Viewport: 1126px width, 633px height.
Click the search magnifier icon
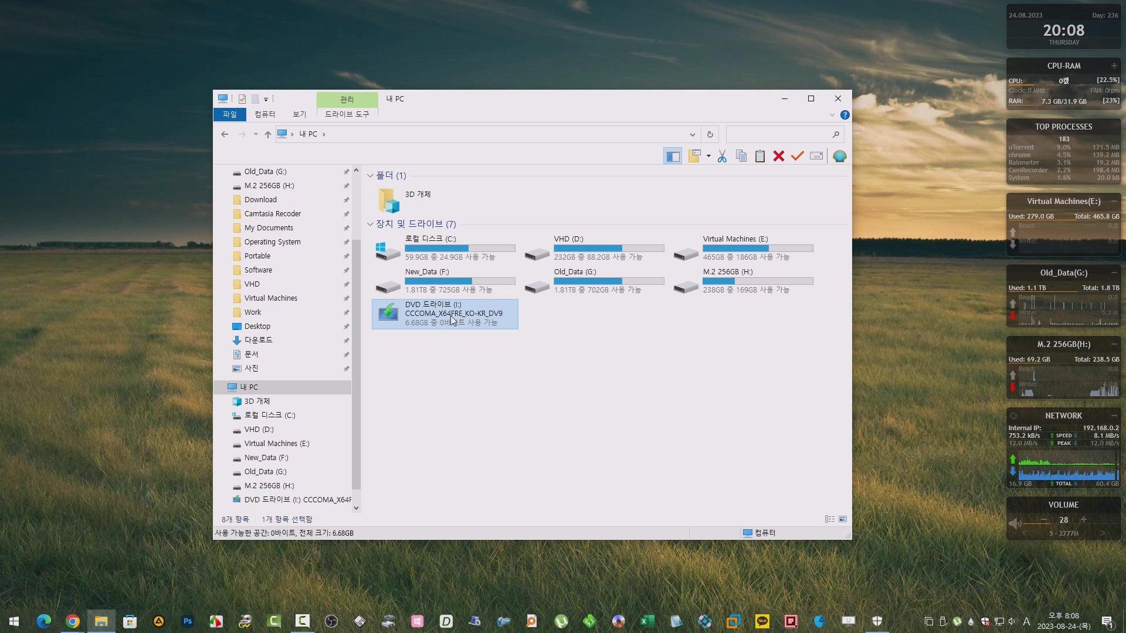click(836, 134)
